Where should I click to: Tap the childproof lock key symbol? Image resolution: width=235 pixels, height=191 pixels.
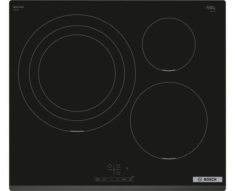[x=104, y=179]
